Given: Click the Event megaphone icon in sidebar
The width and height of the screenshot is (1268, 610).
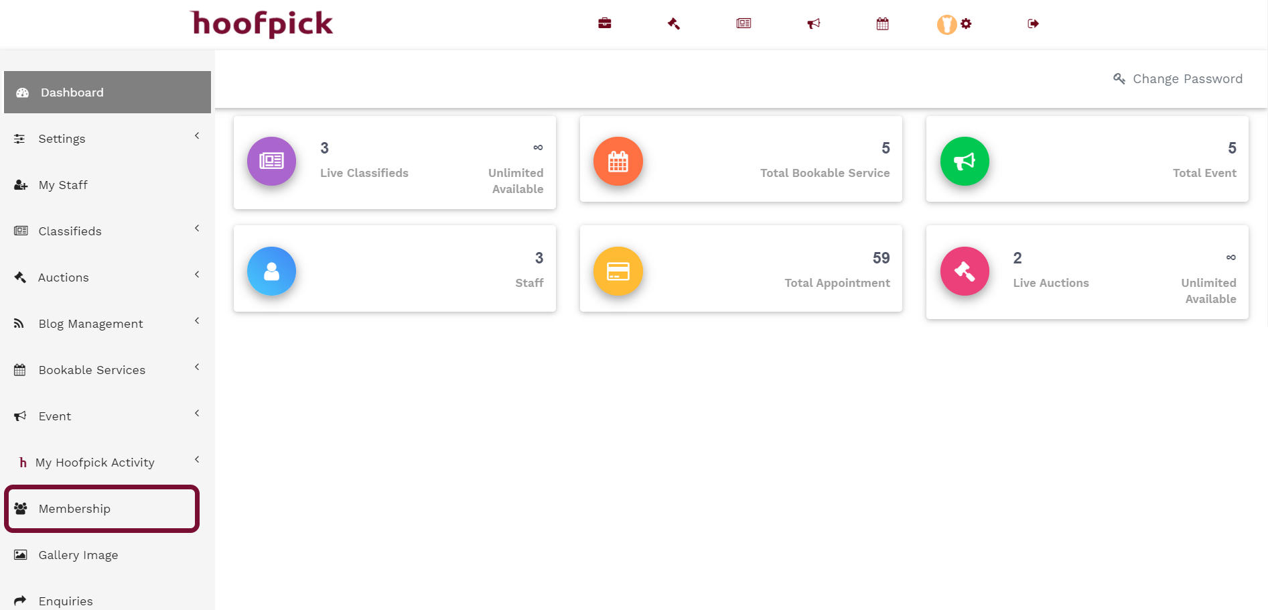Looking at the screenshot, I should coord(20,416).
